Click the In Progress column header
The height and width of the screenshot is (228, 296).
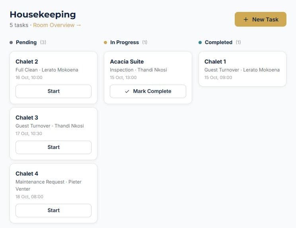pyautogui.click(x=125, y=43)
